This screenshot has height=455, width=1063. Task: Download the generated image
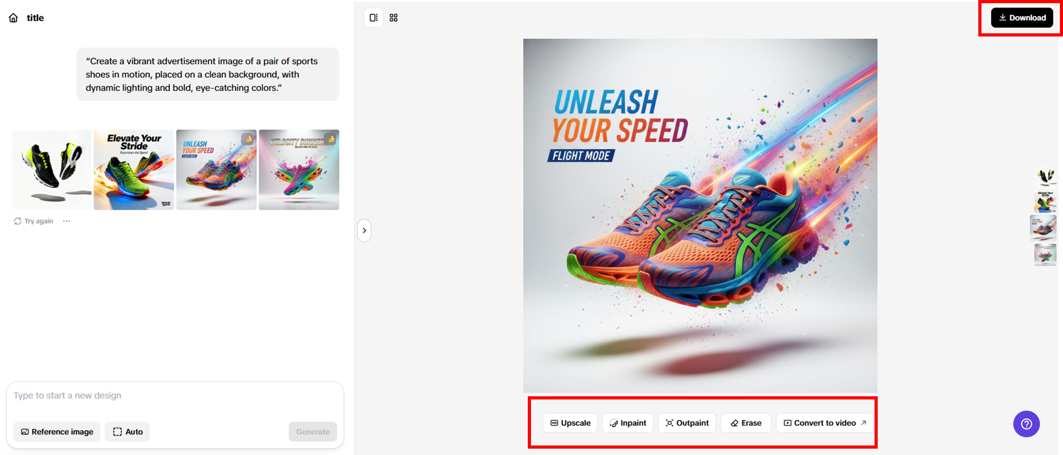click(1022, 18)
